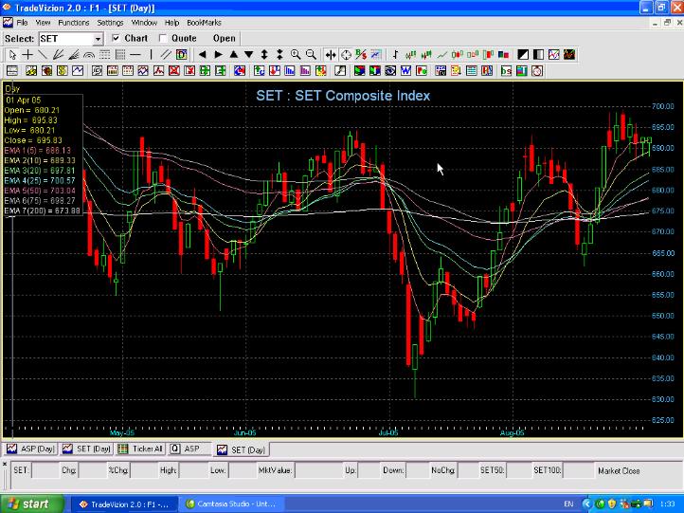The width and height of the screenshot is (684, 513).
Task: Select the arrow pointer tool
Action: [x=12, y=55]
